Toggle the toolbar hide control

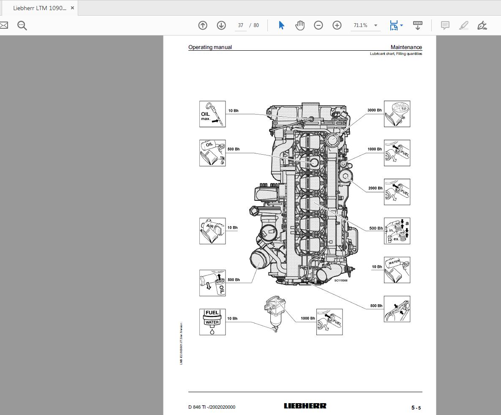coord(418,25)
